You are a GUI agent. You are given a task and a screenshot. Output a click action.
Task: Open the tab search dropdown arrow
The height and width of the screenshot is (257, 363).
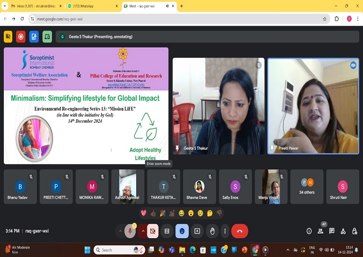coord(5,6)
